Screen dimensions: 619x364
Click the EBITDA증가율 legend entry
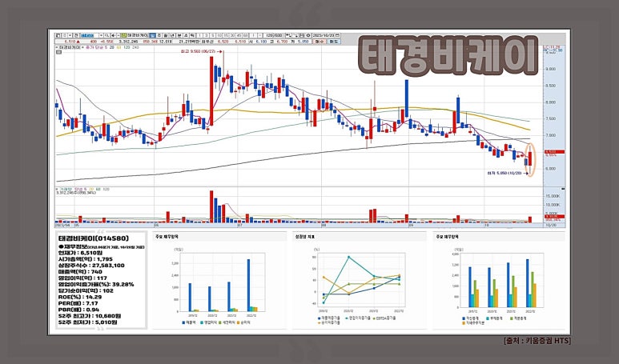(384, 318)
